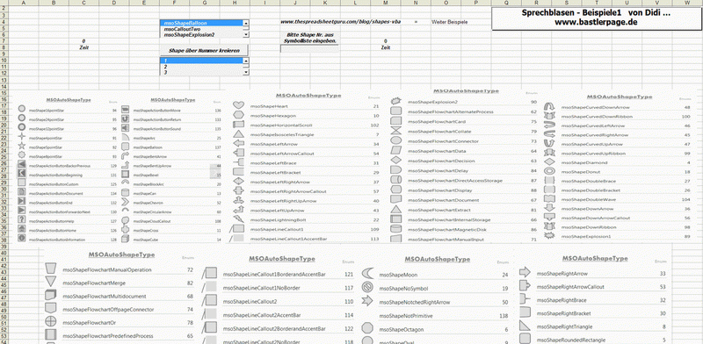Click the shape number input box
This screenshot has width=703, height=344.
click(309, 48)
